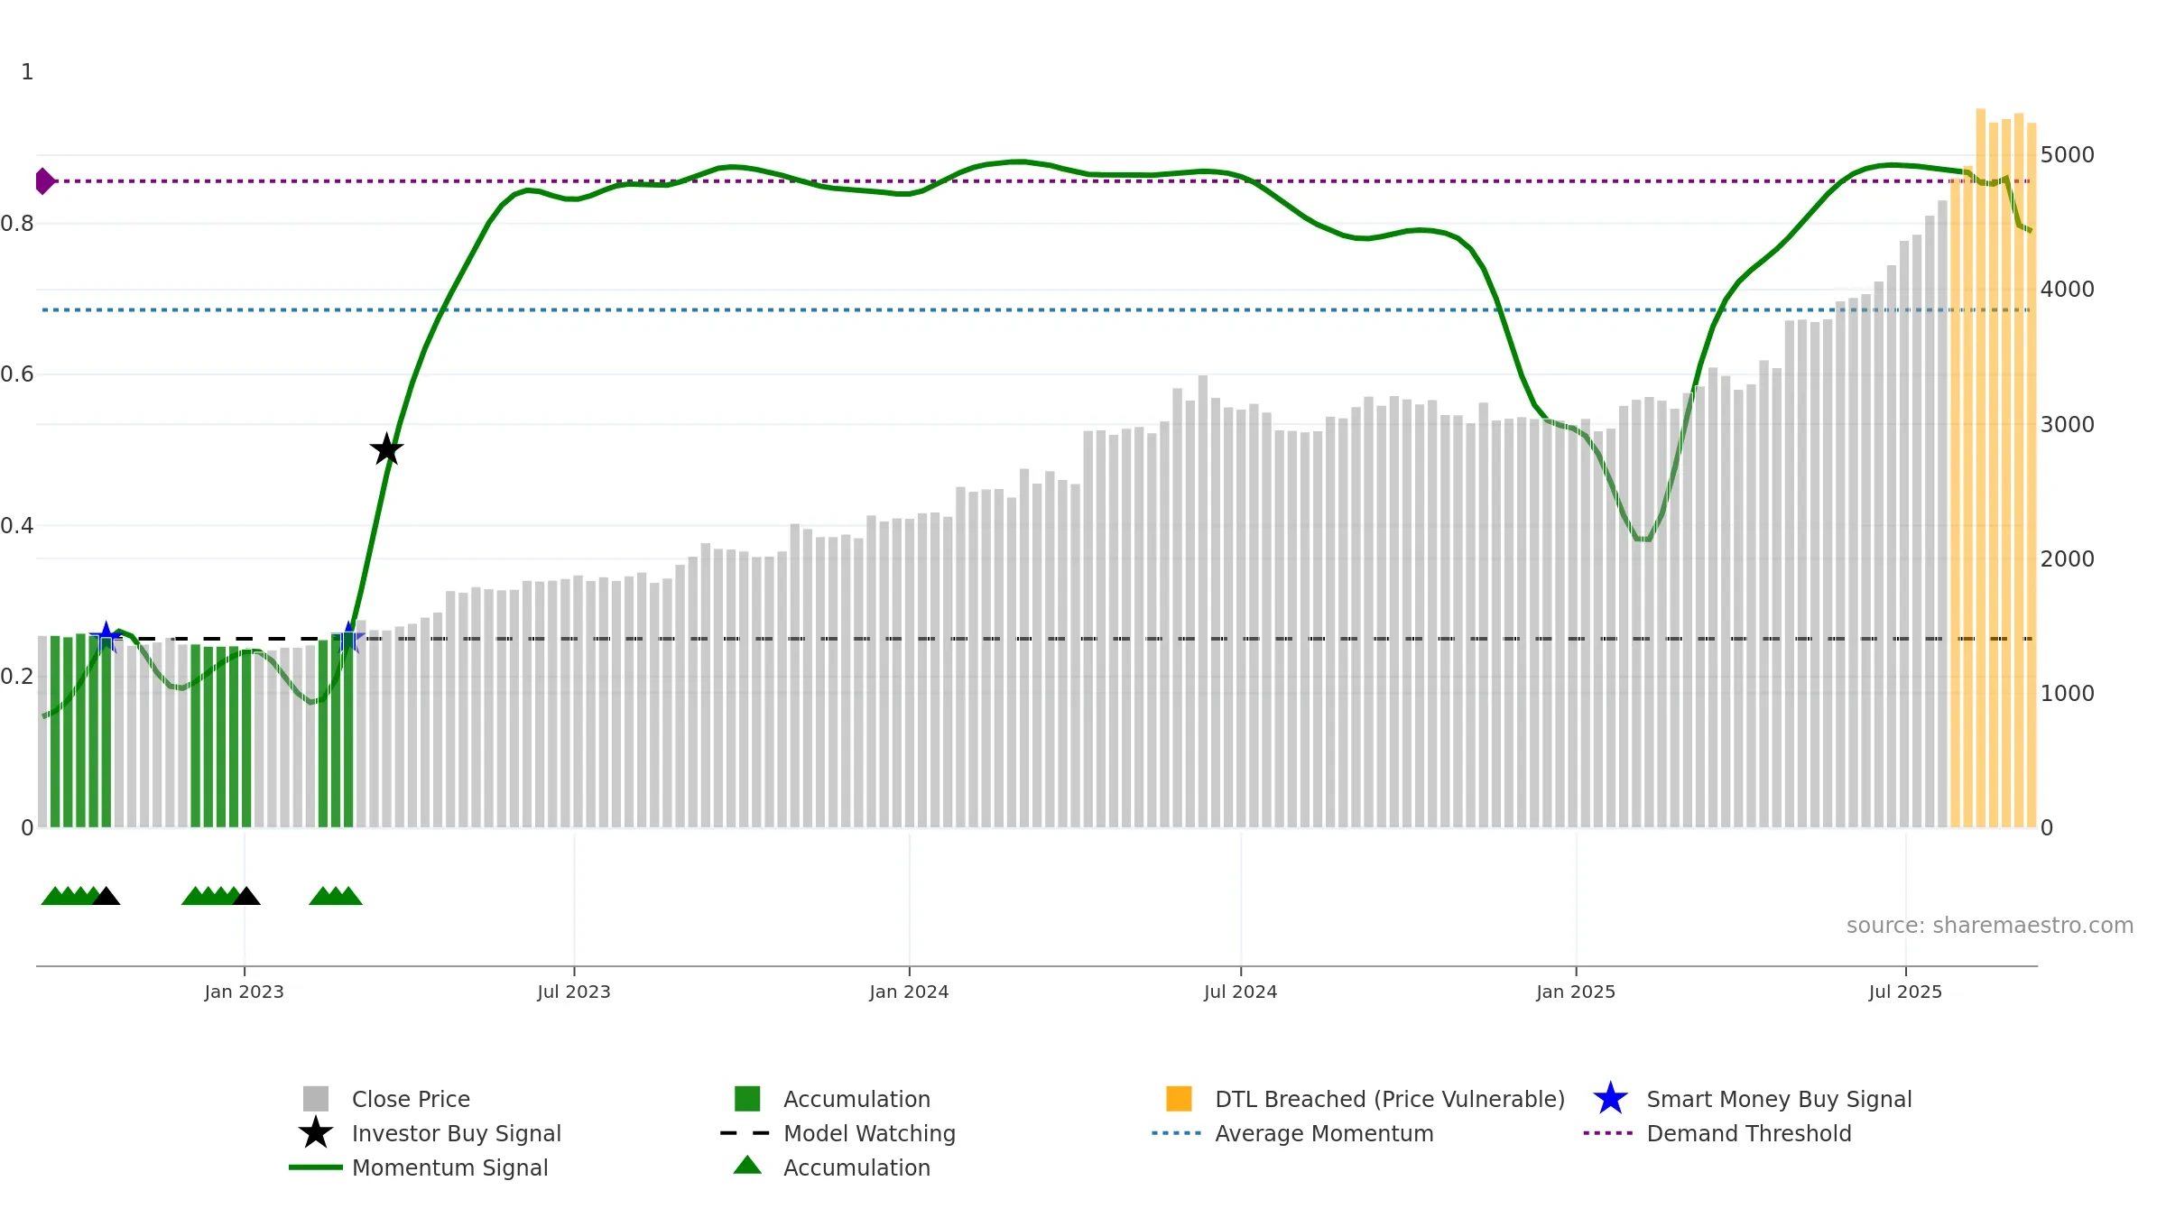Click the 1 at top of left axis
The image size is (2166, 1218).
(x=27, y=72)
